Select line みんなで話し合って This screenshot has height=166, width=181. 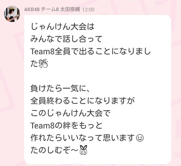point(66,39)
